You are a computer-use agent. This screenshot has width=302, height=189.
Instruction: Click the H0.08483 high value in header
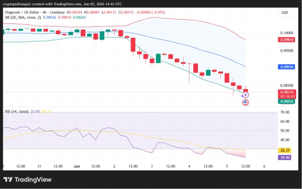[92, 12]
